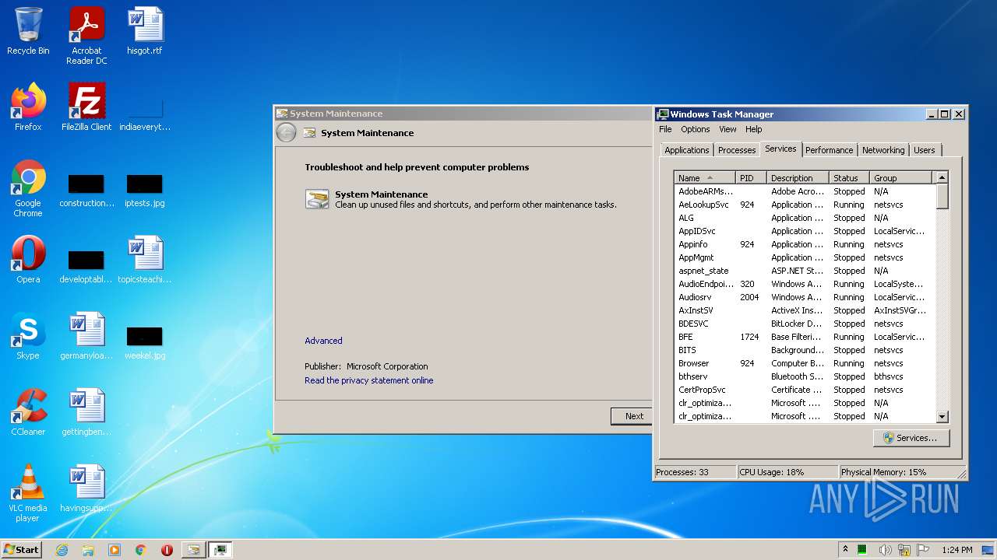Select the gettingben document icon

pos(86,412)
